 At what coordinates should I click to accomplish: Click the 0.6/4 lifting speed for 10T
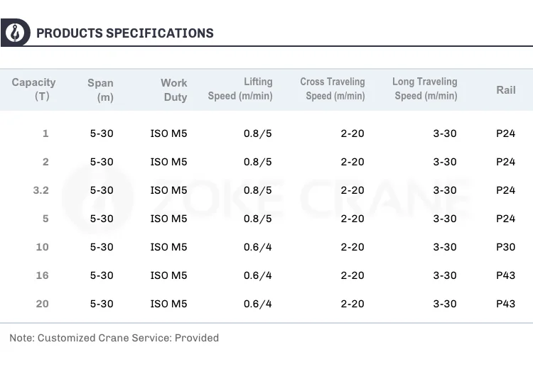coord(257,247)
